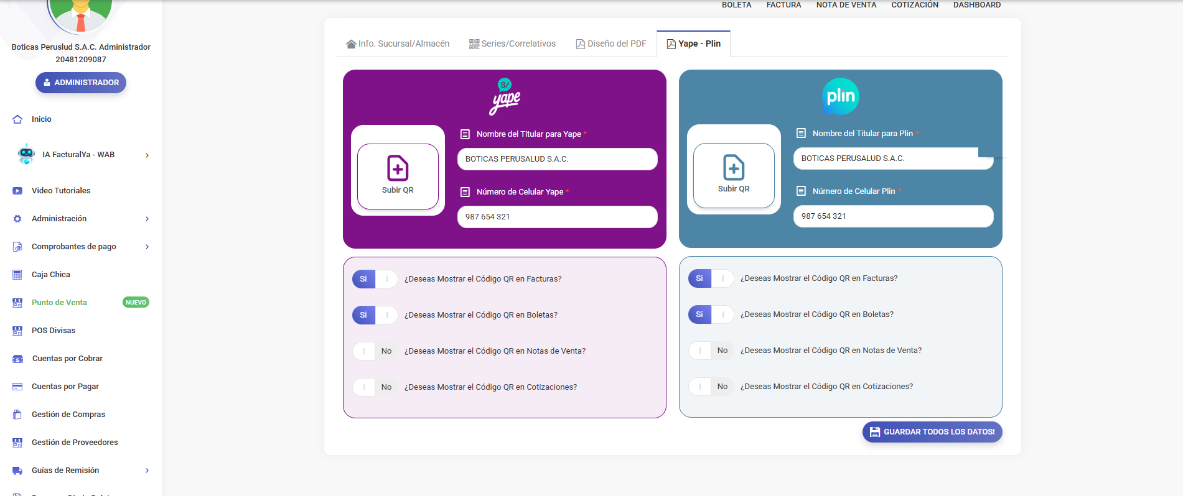Click the Gestión de Compras clipboard icon
The height and width of the screenshot is (496, 1183).
pyautogui.click(x=17, y=415)
